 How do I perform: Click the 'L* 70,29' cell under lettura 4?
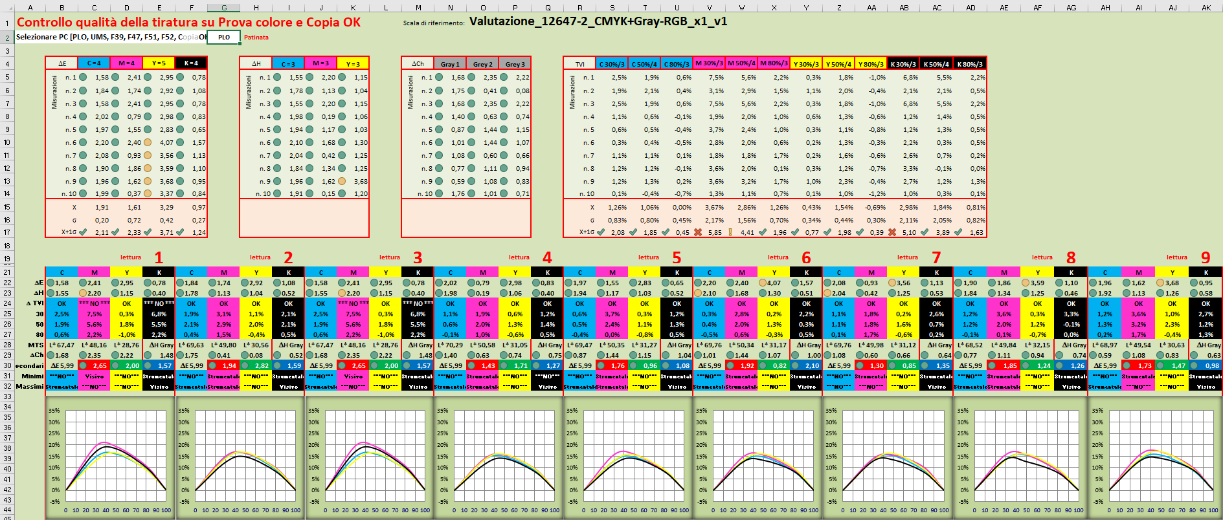(x=450, y=345)
